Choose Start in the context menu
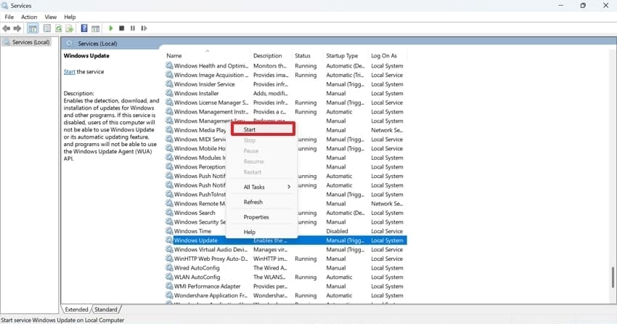617x324 pixels. tap(263, 129)
